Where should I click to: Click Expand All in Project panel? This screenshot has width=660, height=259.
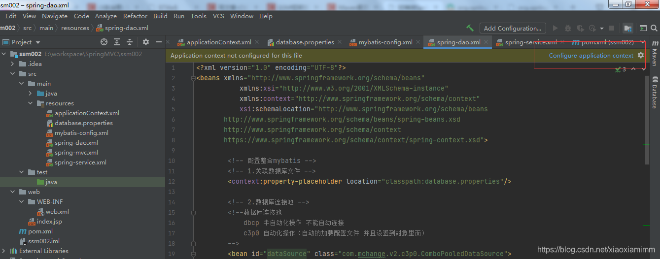click(x=117, y=42)
